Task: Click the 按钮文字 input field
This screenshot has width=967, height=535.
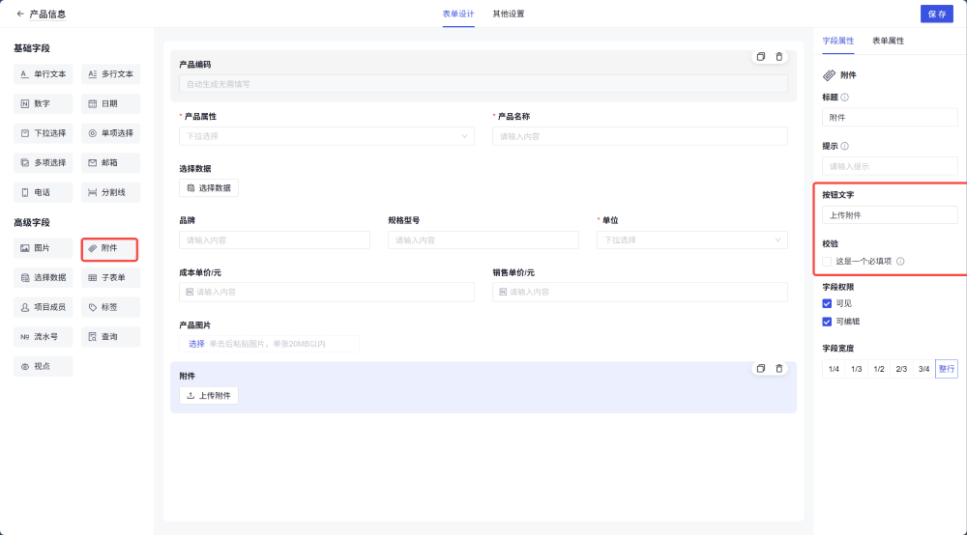Action: (x=890, y=215)
